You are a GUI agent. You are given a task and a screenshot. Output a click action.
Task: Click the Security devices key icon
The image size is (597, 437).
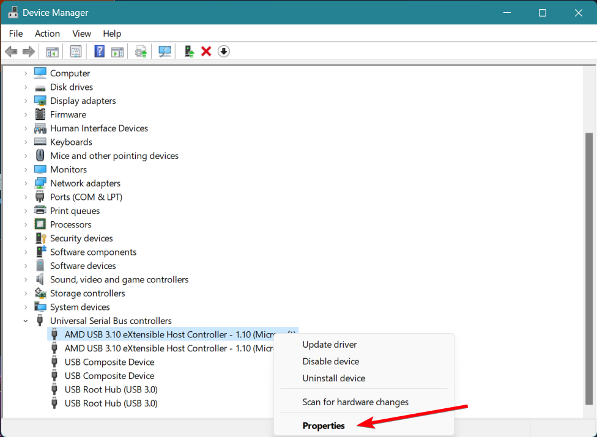click(40, 238)
